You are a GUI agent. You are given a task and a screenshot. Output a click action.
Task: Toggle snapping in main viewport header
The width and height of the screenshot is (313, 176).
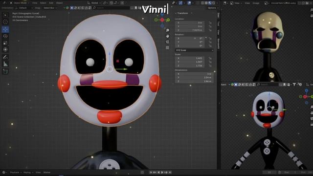112,3
